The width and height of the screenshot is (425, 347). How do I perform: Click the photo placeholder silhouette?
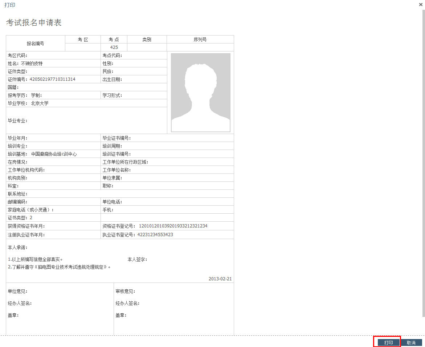pos(200,92)
